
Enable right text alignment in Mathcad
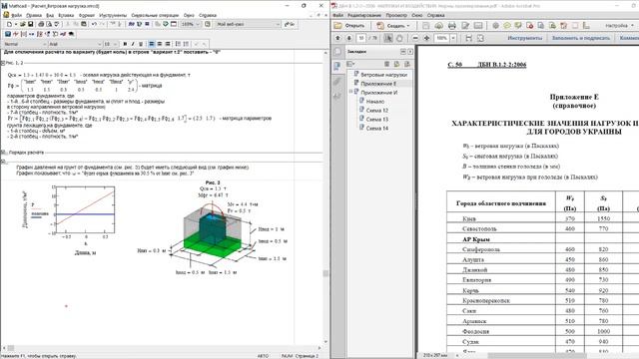pyautogui.click(x=168, y=44)
